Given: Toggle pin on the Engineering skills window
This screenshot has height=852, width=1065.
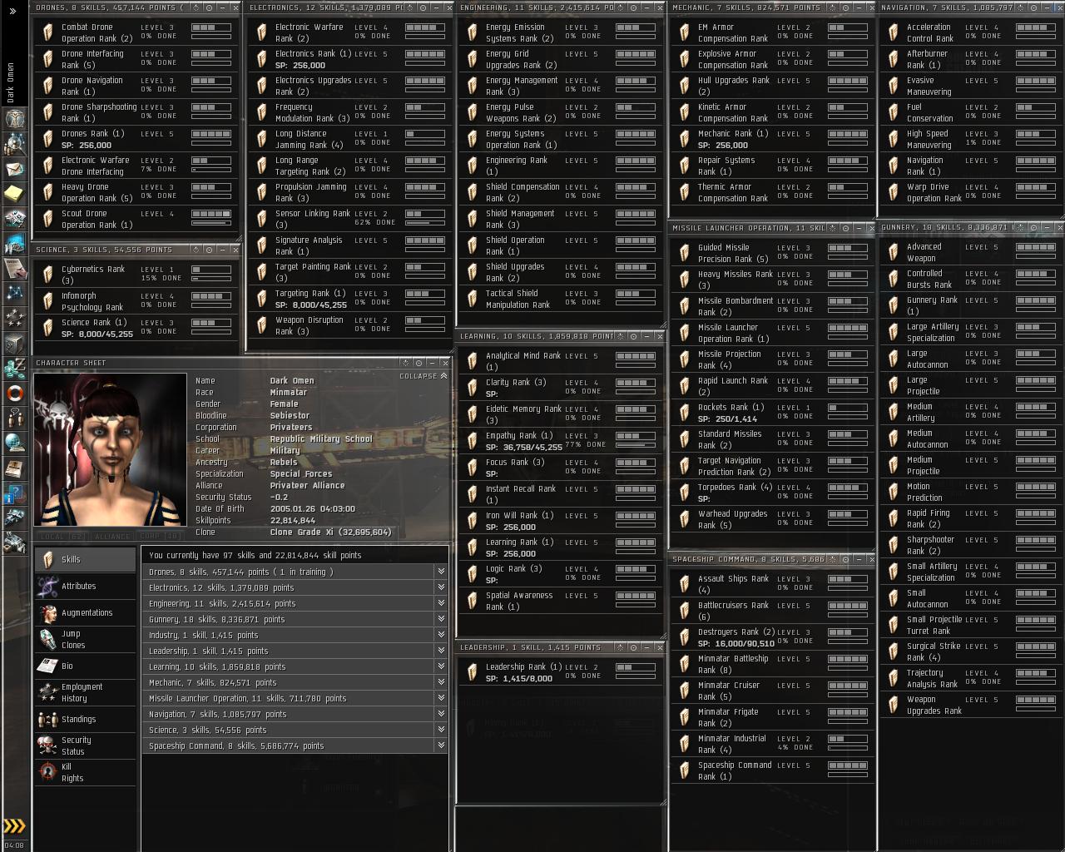Looking at the screenshot, I should pos(634,7).
